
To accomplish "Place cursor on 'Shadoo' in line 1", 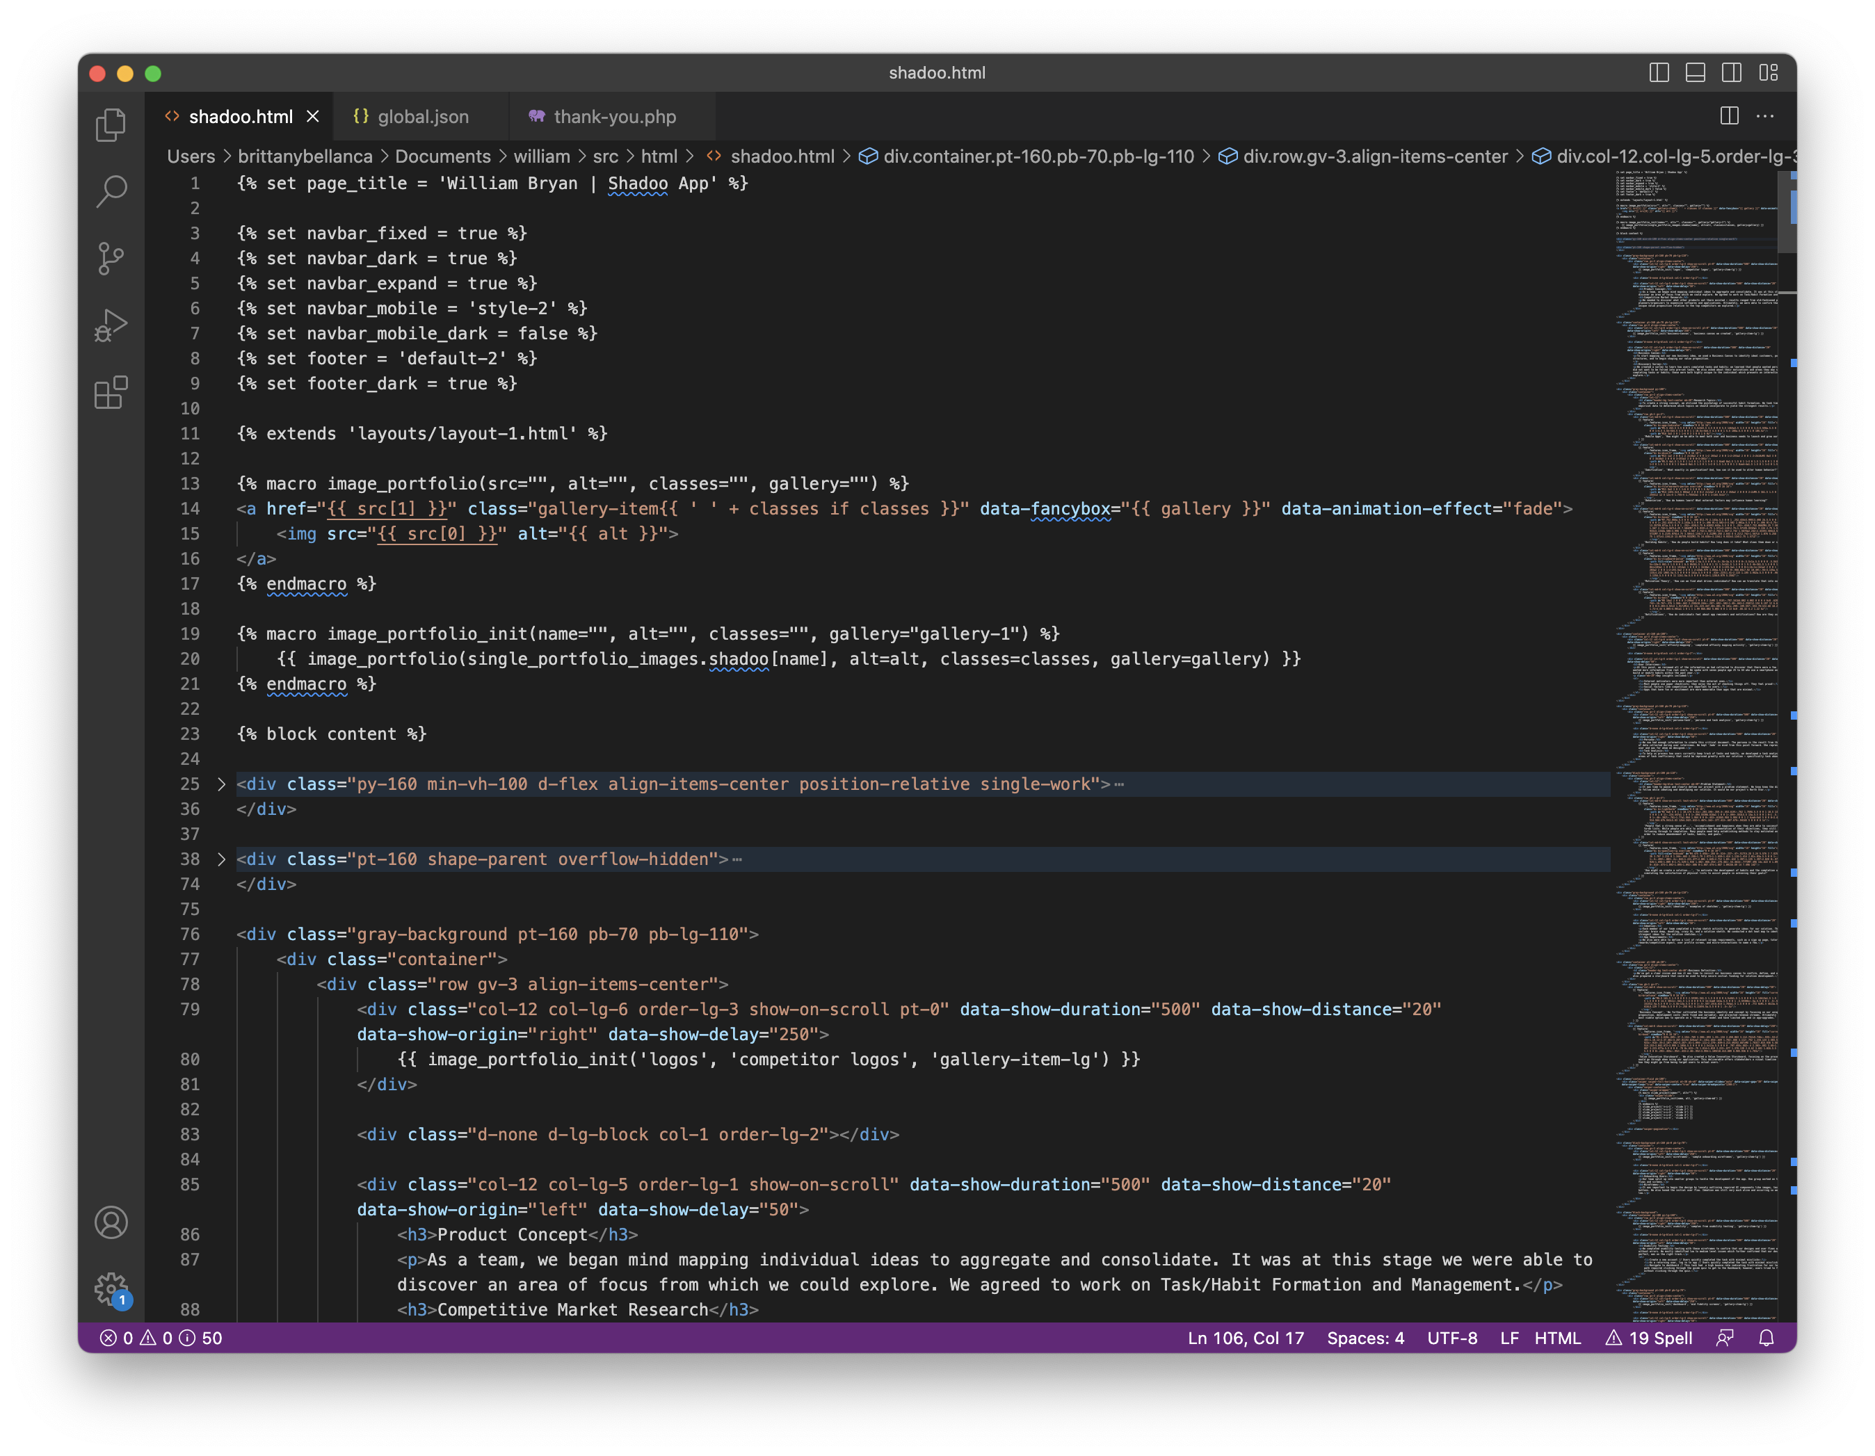I will (637, 183).
